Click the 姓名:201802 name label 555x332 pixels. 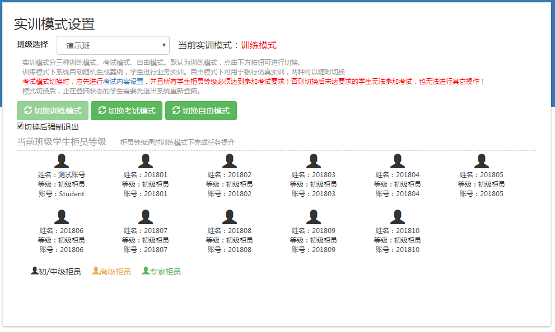click(230, 175)
